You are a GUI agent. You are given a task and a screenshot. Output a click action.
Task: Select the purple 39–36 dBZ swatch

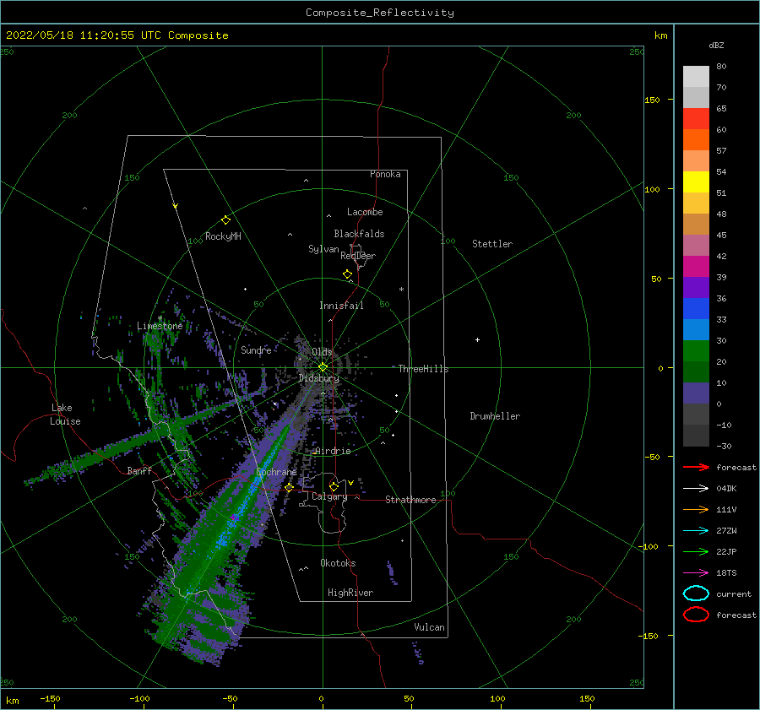pos(696,288)
